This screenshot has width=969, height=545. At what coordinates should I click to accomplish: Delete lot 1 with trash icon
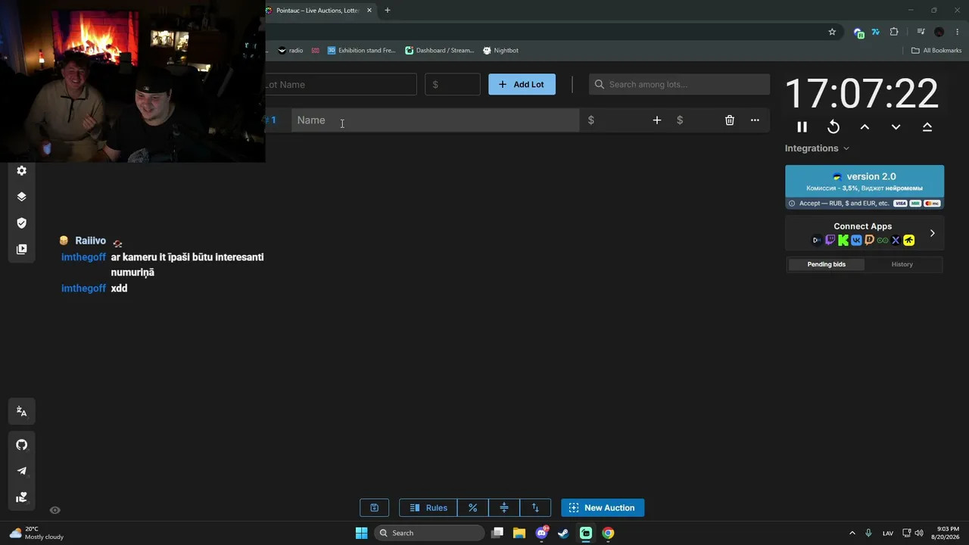[730, 120]
